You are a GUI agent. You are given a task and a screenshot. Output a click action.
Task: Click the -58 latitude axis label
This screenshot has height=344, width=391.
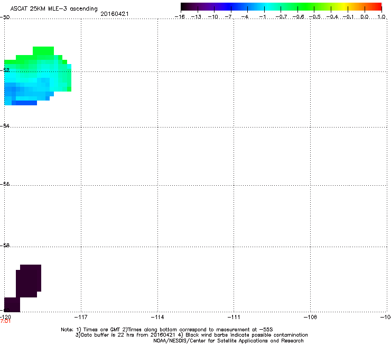5,246
